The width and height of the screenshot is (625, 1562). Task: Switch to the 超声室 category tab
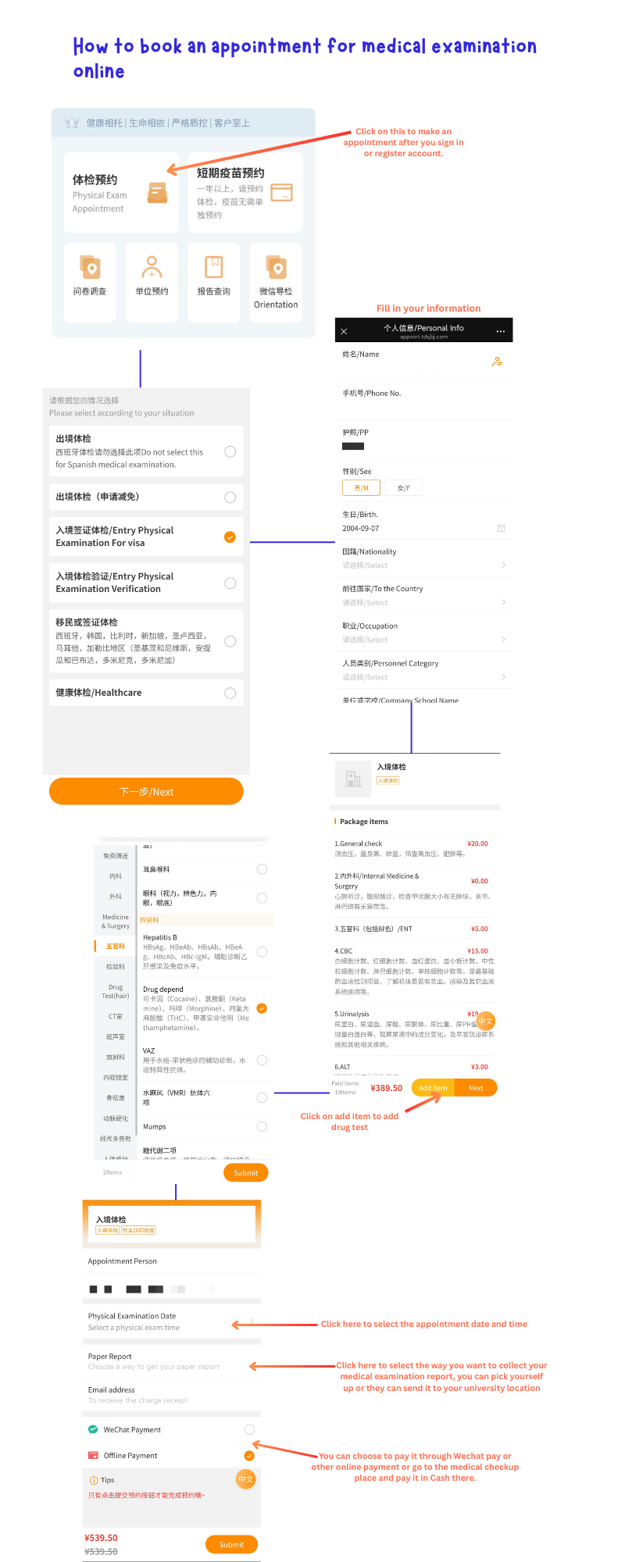tap(116, 1036)
